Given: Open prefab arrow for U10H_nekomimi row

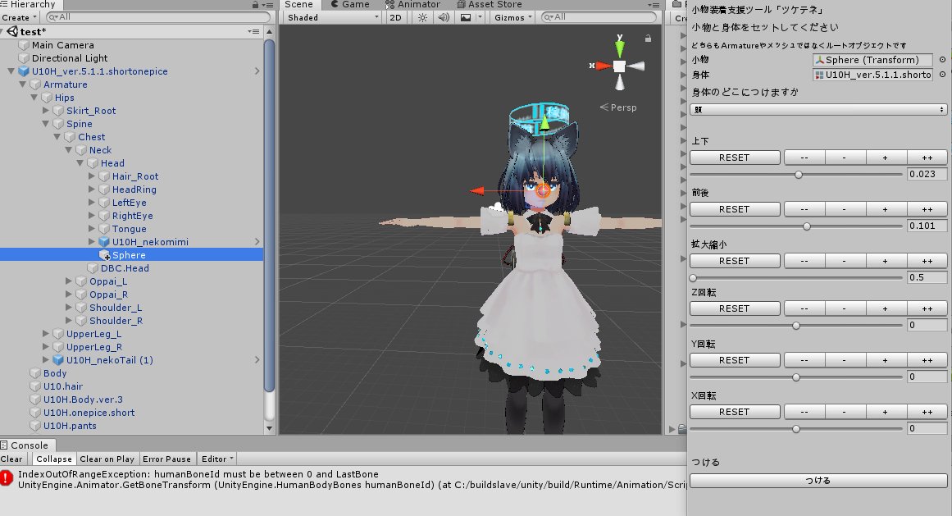Looking at the screenshot, I should pos(257,242).
